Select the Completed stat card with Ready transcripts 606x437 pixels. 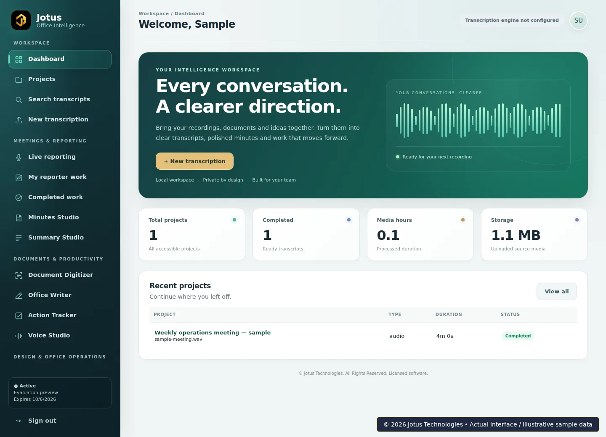(x=306, y=234)
